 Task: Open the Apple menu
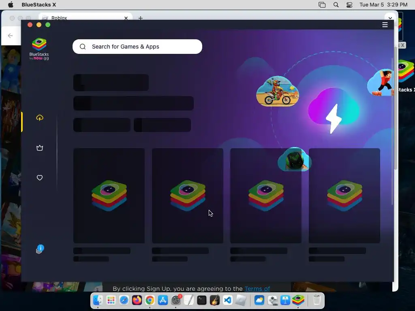point(11,4)
